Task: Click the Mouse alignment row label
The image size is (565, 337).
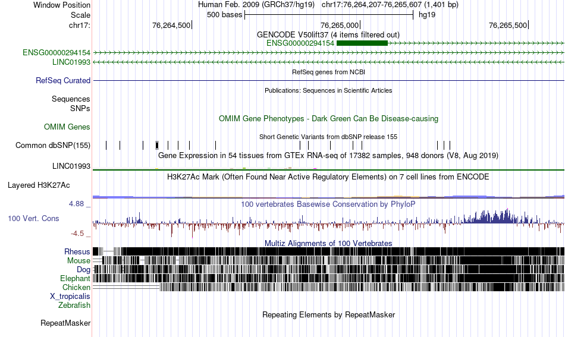Action: (x=79, y=261)
